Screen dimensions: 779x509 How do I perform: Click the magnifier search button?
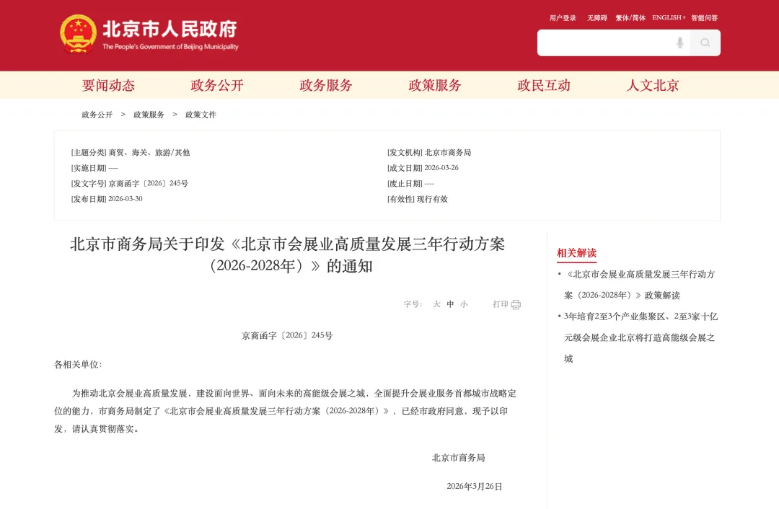point(705,43)
